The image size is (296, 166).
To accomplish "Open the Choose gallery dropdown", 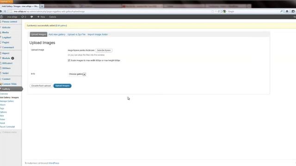I will [77, 74].
